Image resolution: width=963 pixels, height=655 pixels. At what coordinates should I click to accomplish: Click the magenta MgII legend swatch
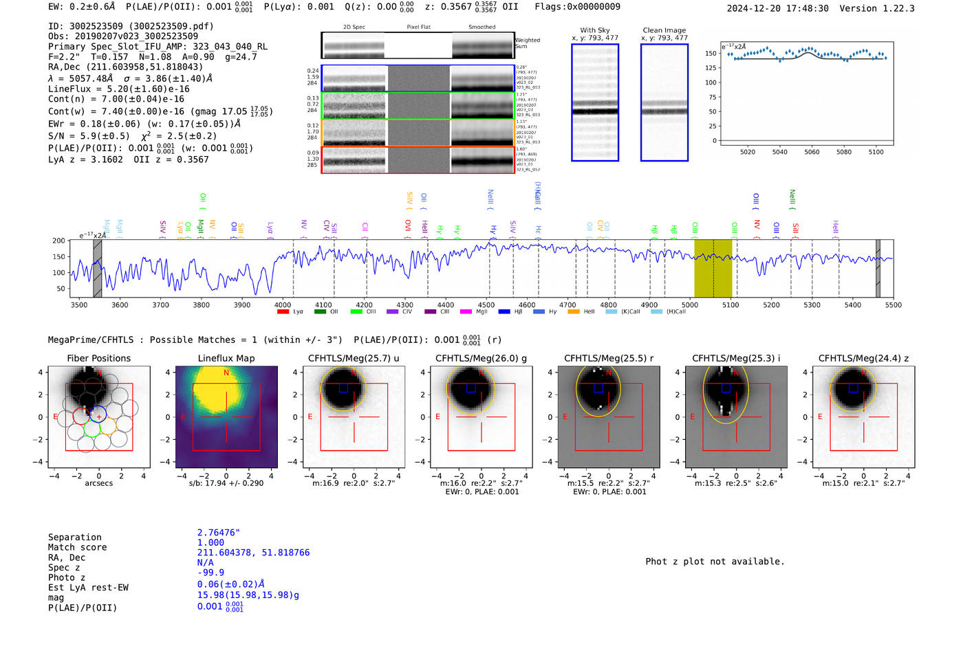click(x=466, y=312)
